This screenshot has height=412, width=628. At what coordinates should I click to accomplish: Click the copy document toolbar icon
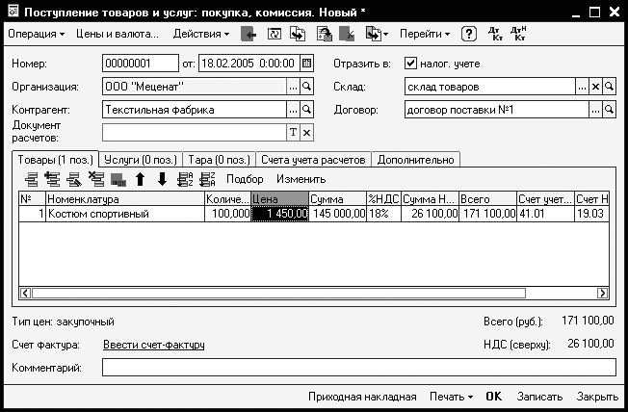point(298,34)
